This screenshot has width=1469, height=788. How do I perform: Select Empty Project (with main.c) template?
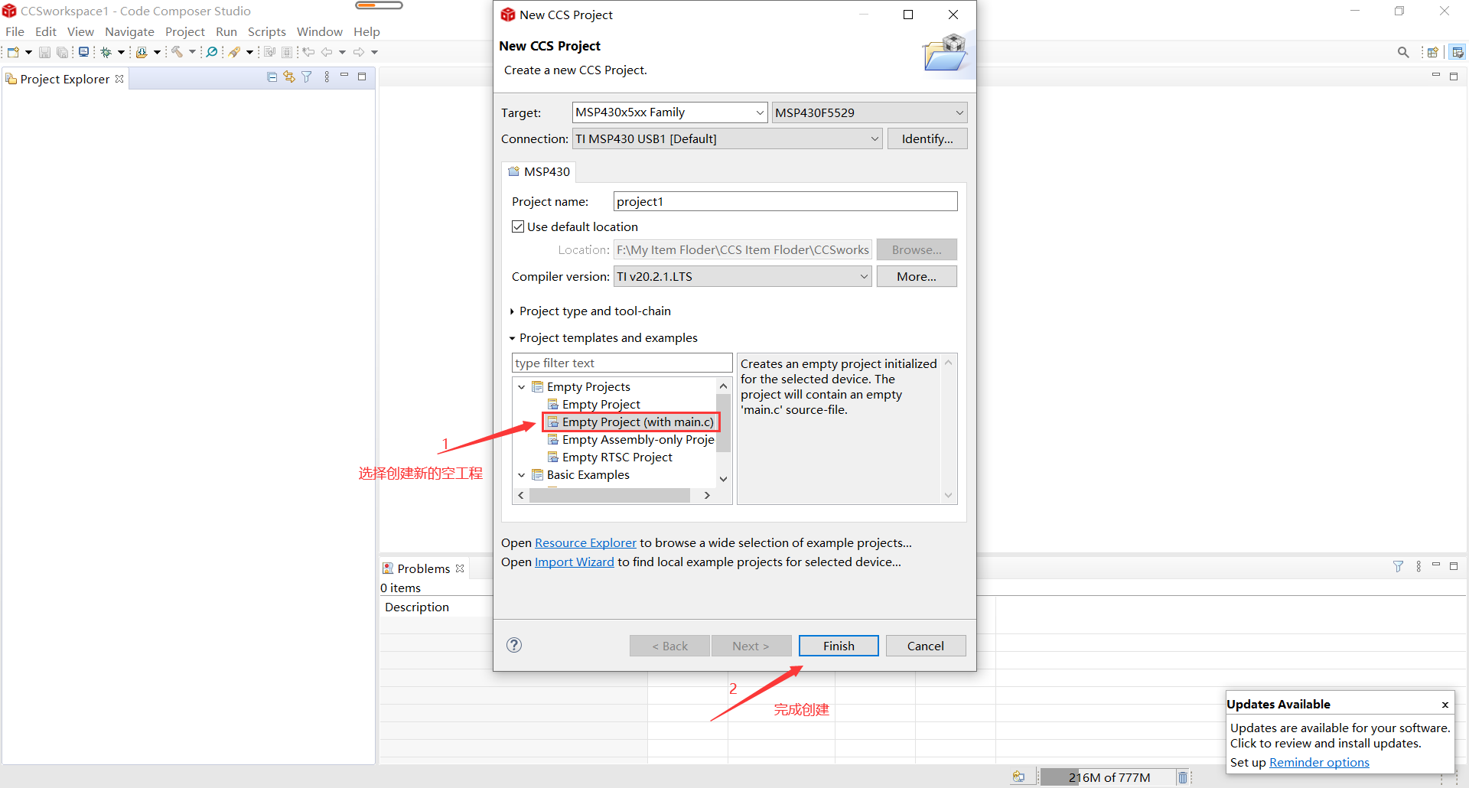631,422
